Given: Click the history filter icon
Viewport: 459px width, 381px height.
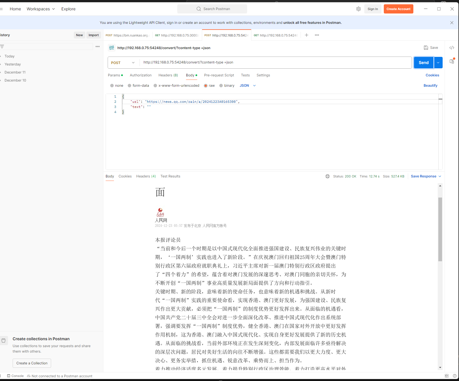Looking at the screenshot, I should [x=2, y=47].
